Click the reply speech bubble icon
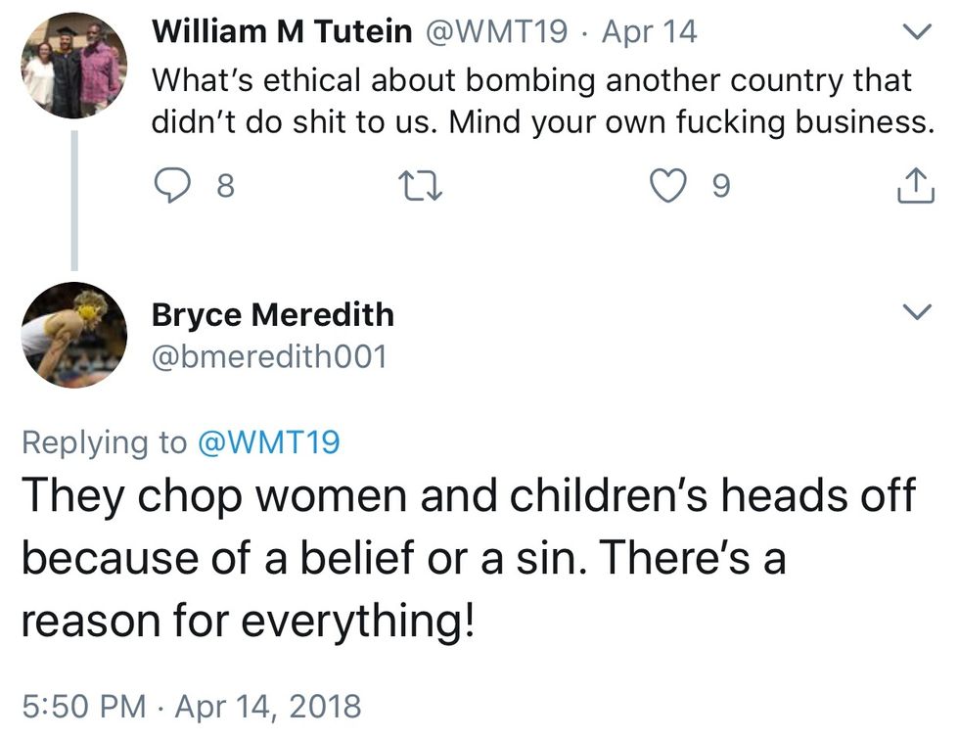The width and height of the screenshot is (959, 739). coord(171,185)
